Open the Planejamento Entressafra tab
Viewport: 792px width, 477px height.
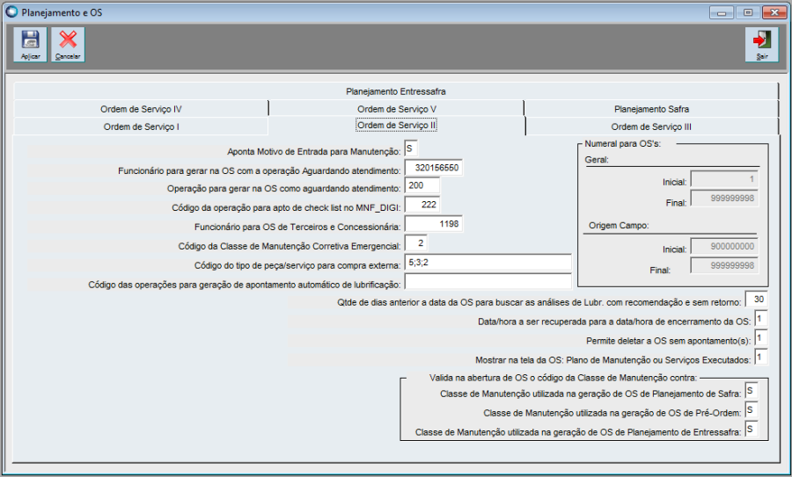pos(395,91)
